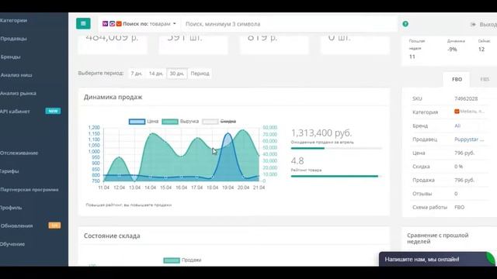Open the 'Напишите нам, мы онлайн!' chat widget
The height and width of the screenshot is (279, 497).
437,259
